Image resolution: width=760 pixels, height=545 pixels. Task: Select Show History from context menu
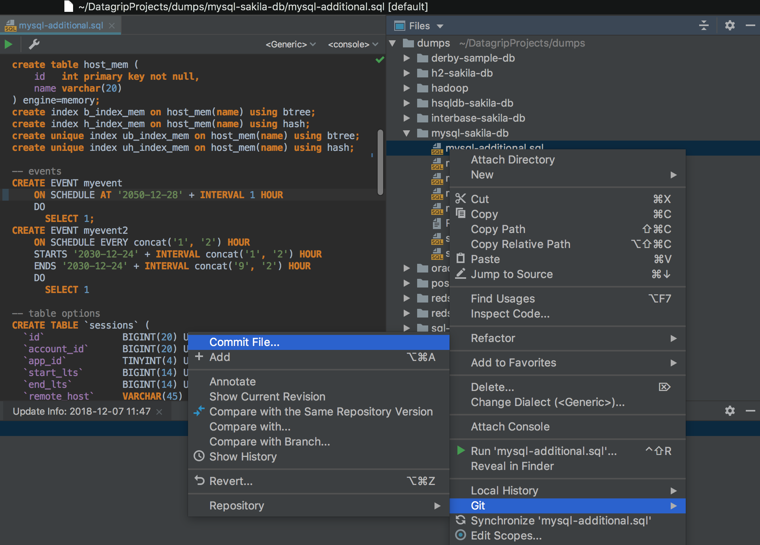click(243, 457)
